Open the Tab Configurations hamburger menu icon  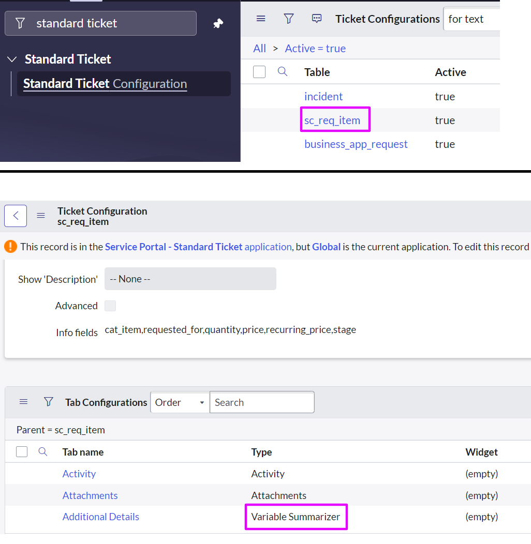pyautogui.click(x=24, y=402)
